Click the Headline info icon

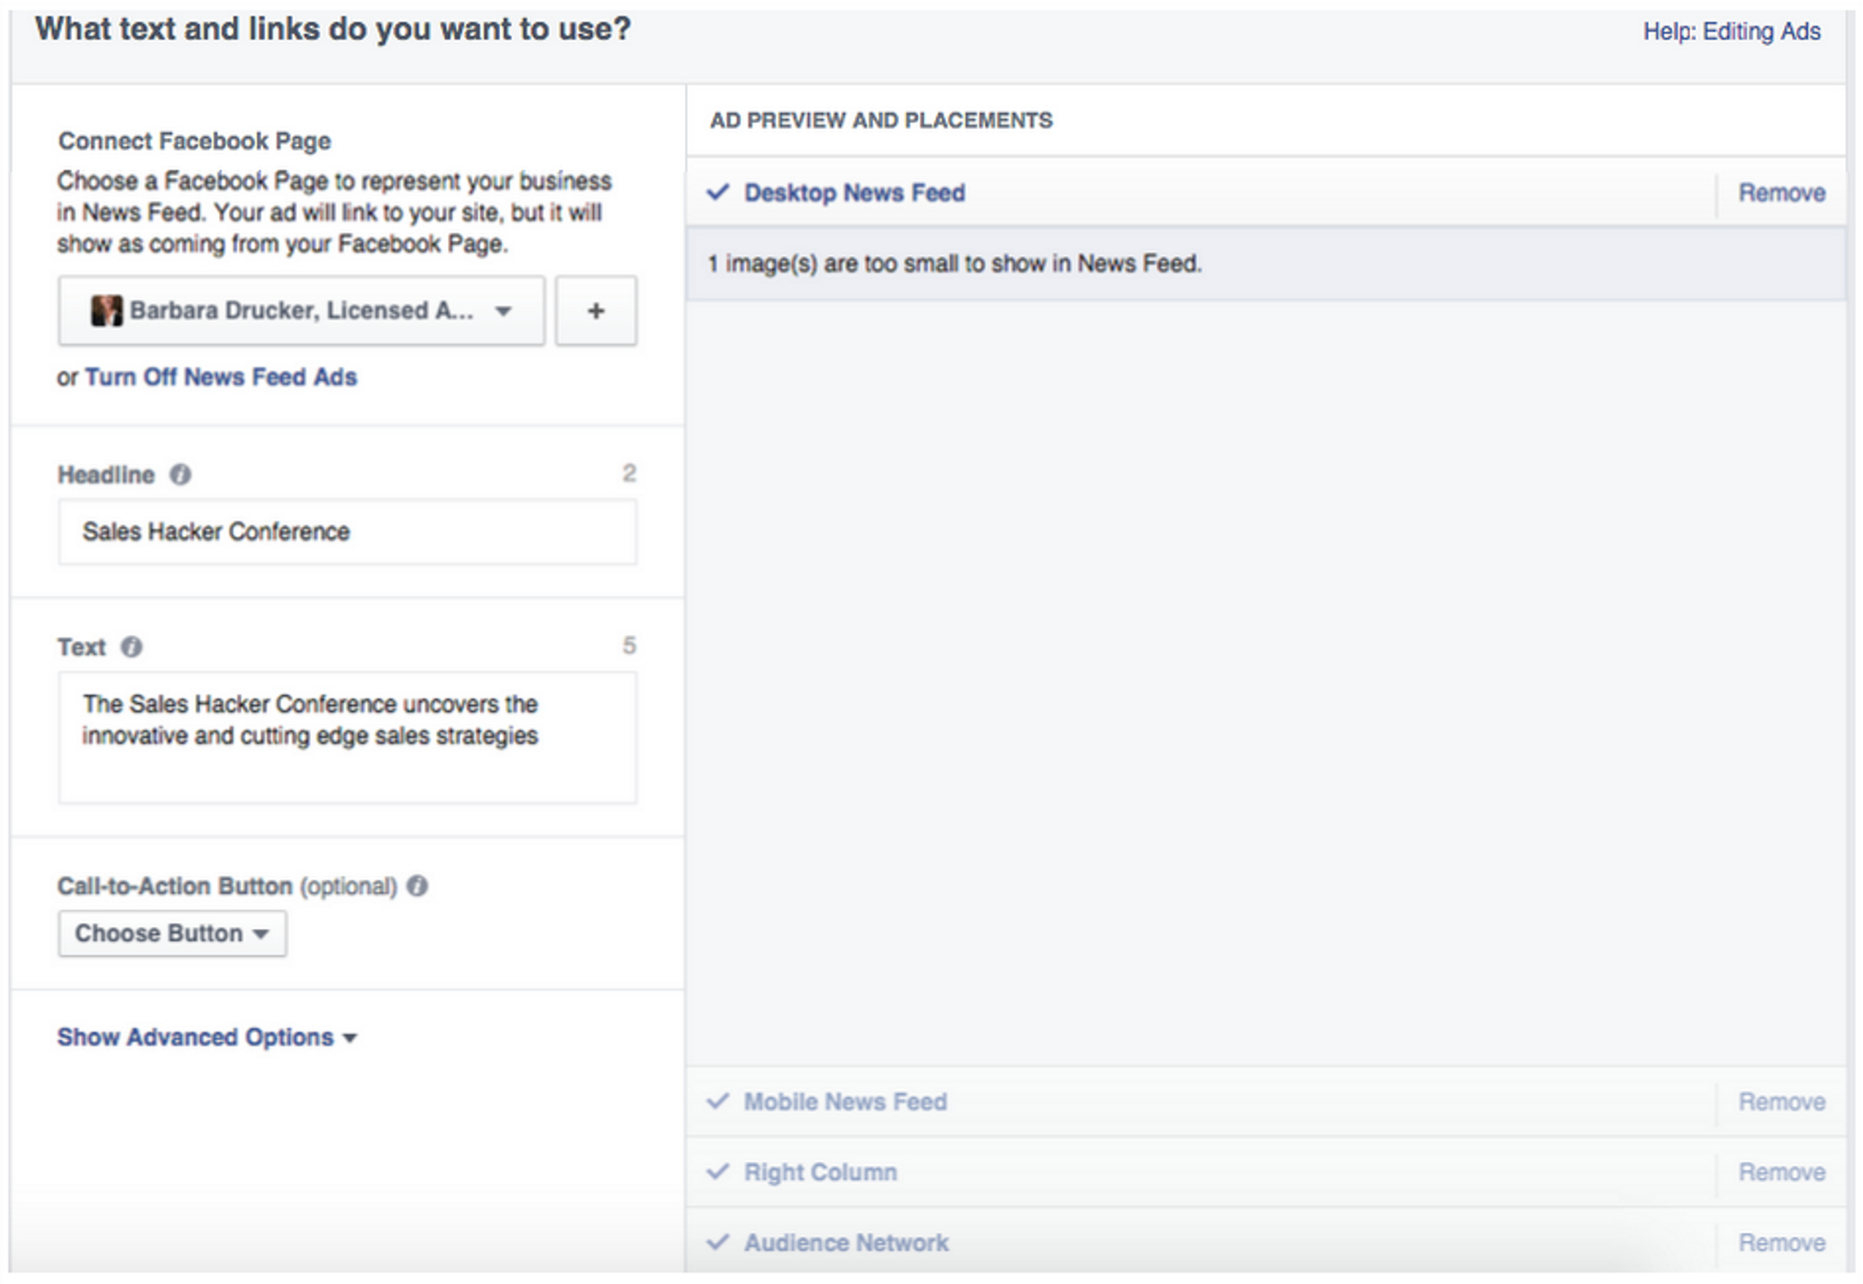[x=180, y=475]
